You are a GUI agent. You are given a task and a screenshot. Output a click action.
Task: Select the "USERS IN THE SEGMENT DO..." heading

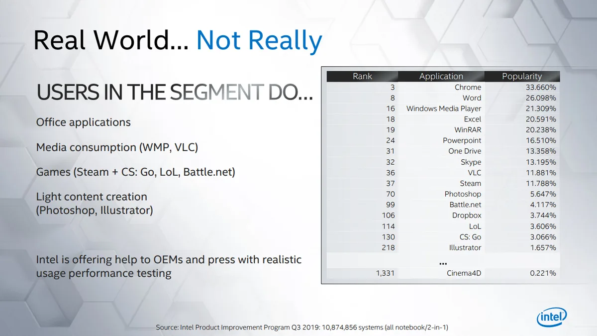point(175,93)
